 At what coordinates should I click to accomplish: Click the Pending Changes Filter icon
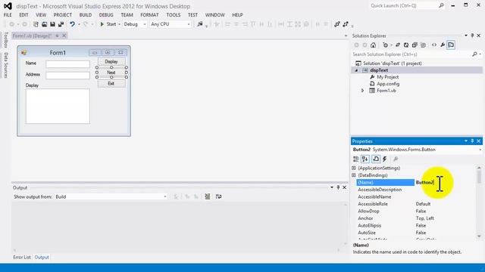coord(386,45)
